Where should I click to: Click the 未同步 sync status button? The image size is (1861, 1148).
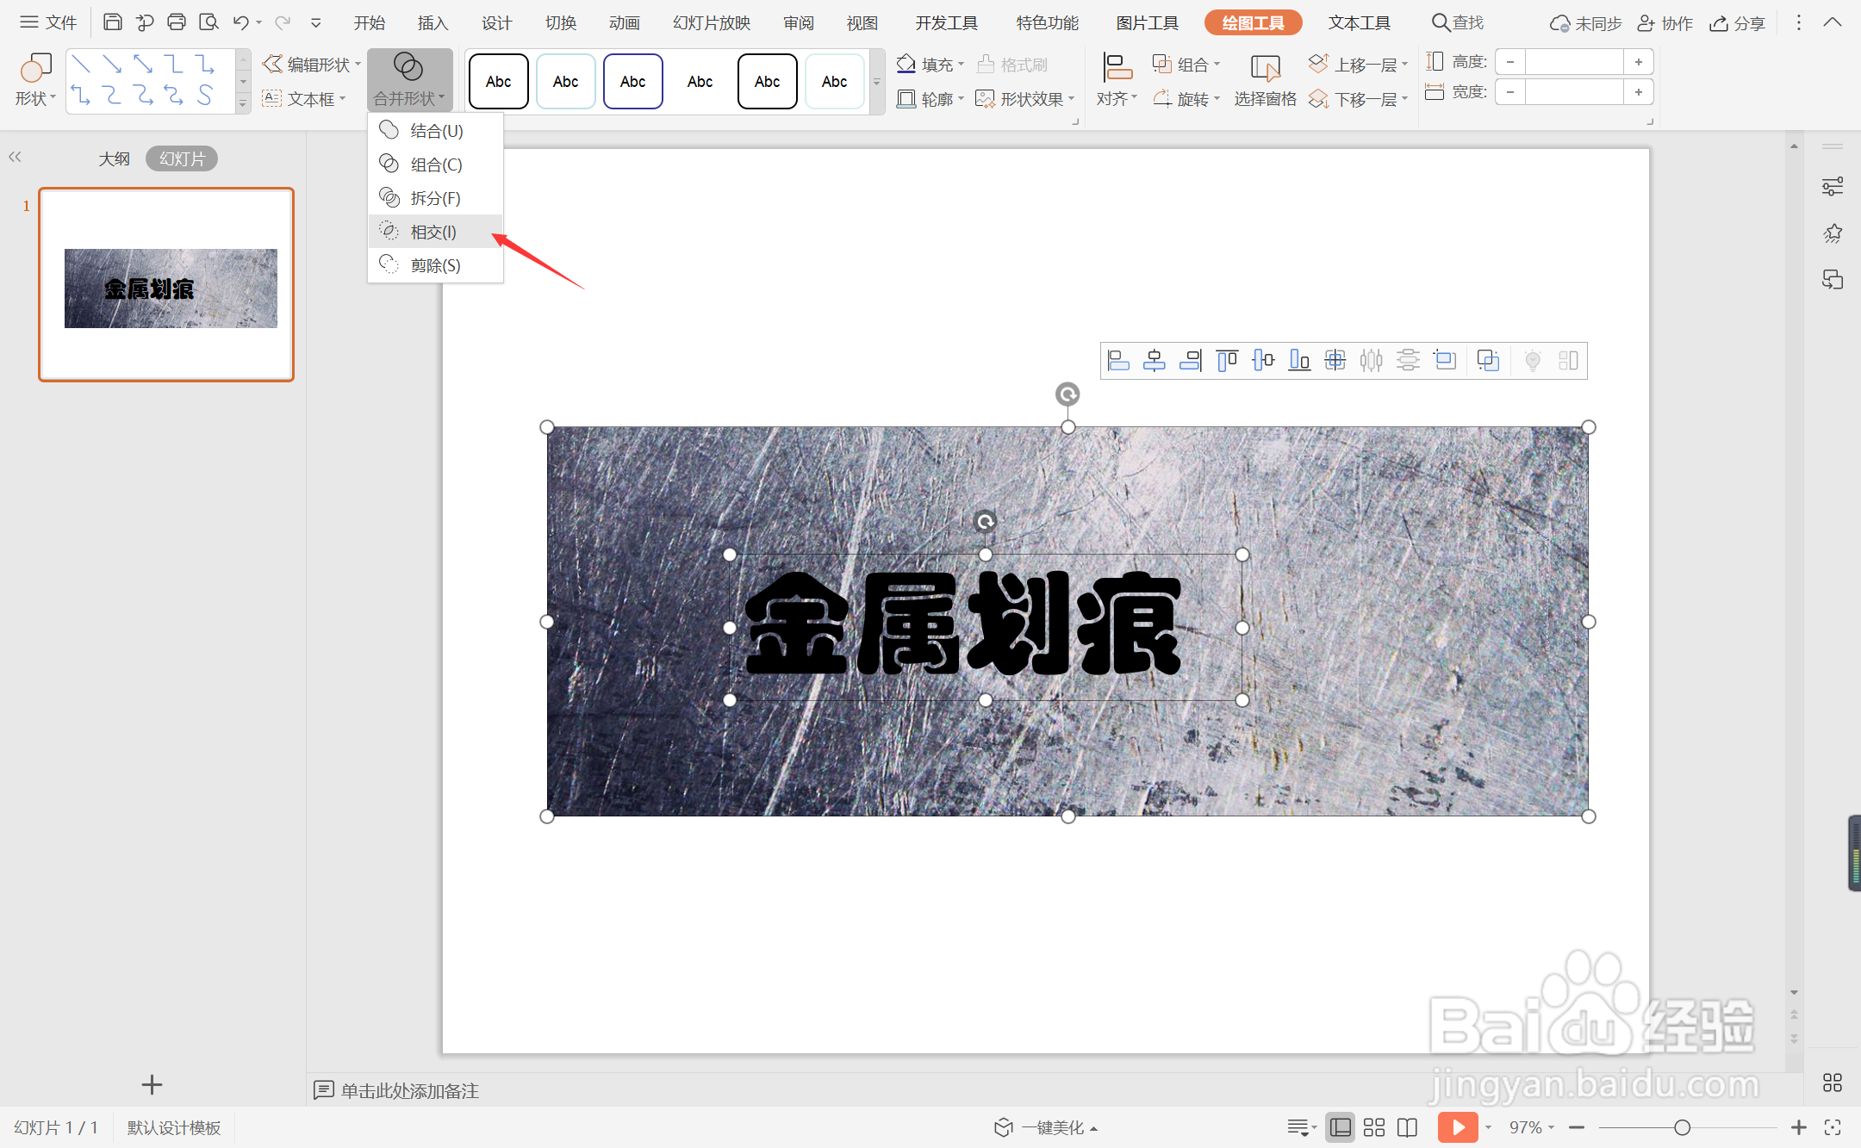pyautogui.click(x=1585, y=23)
